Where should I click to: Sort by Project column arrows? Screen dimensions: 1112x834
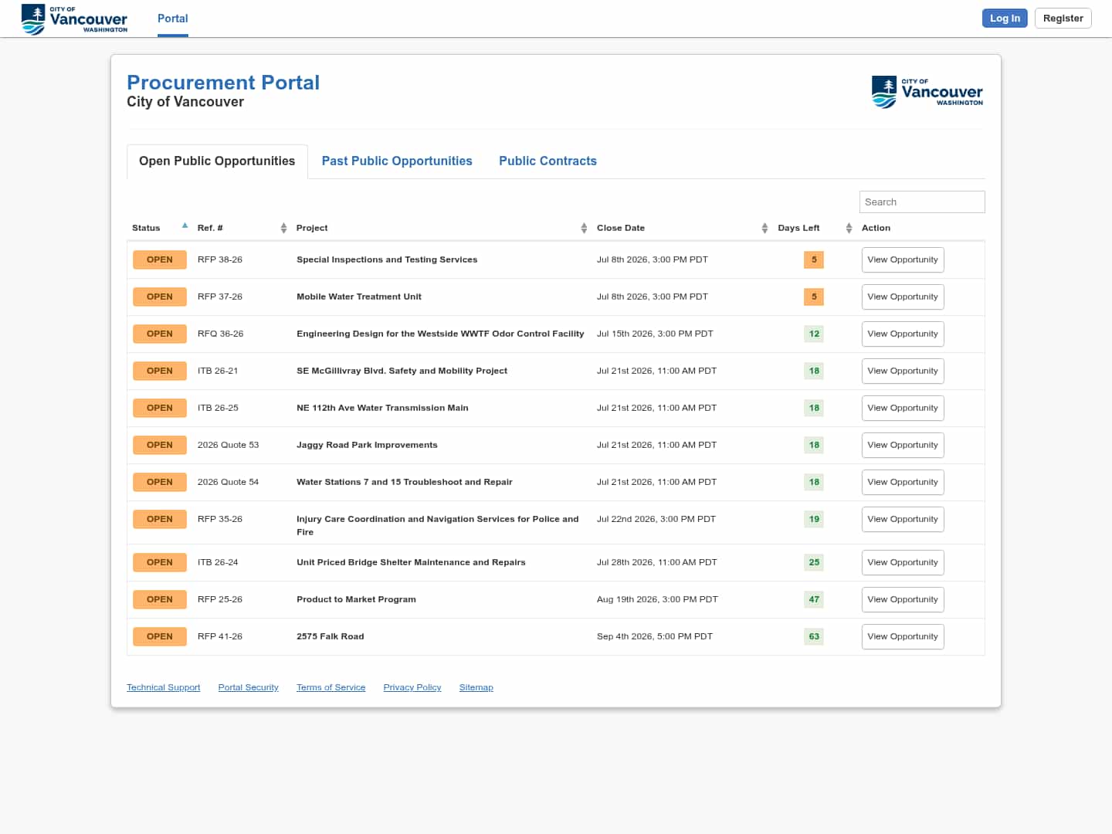(x=584, y=228)
